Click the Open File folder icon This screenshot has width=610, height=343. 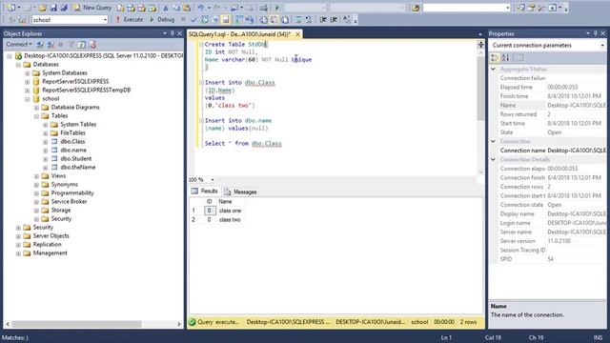coord(42,8)
